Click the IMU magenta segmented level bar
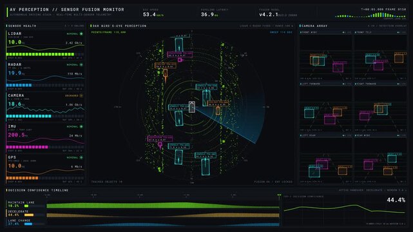This screenshot has height=232, width=413. tap(44, 147)
